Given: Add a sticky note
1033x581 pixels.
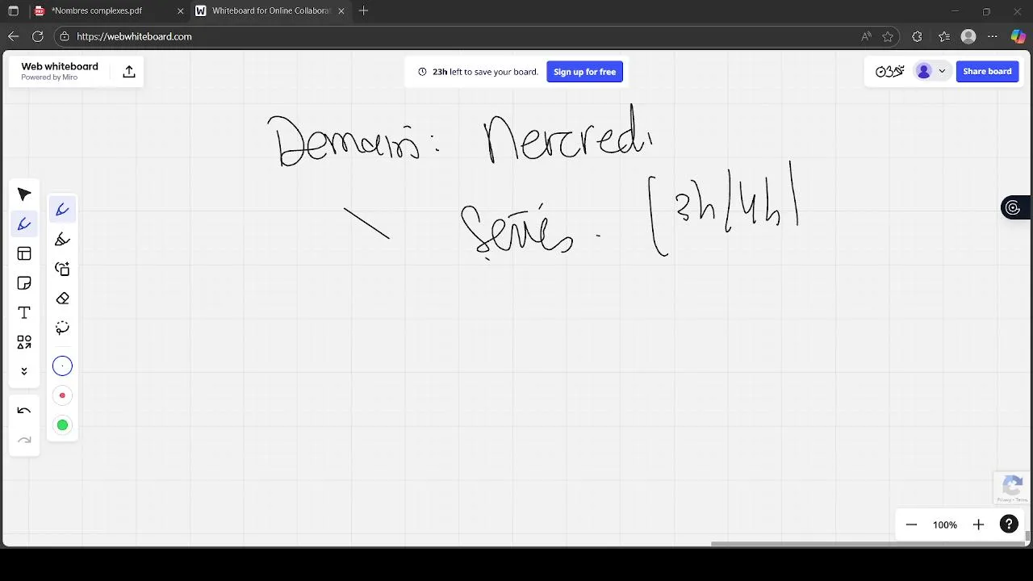Looking at the screenshot, I should pos(24,283).
